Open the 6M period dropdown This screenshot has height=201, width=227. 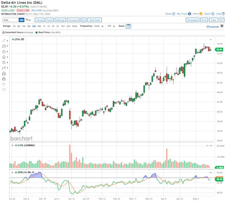pyautogui.click(x=111, y=26)
